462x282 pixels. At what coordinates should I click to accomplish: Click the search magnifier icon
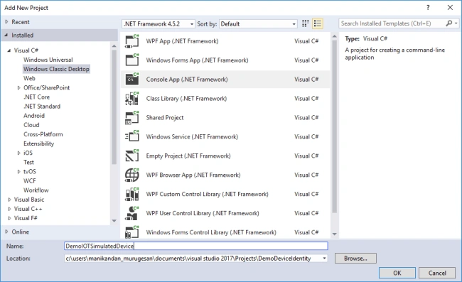pos(449,23)
